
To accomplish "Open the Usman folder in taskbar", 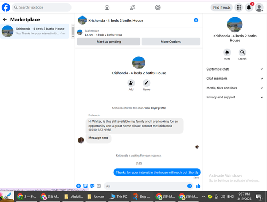I will coord(96,197).
